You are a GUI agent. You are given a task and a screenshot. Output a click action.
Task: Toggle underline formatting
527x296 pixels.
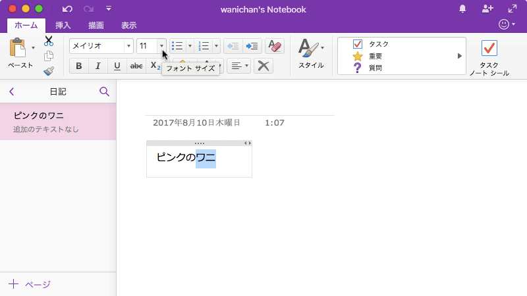pos(117,66)
